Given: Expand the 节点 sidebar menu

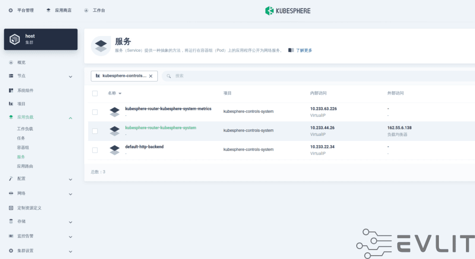Looking at the screenshot, I should [70, 76].
